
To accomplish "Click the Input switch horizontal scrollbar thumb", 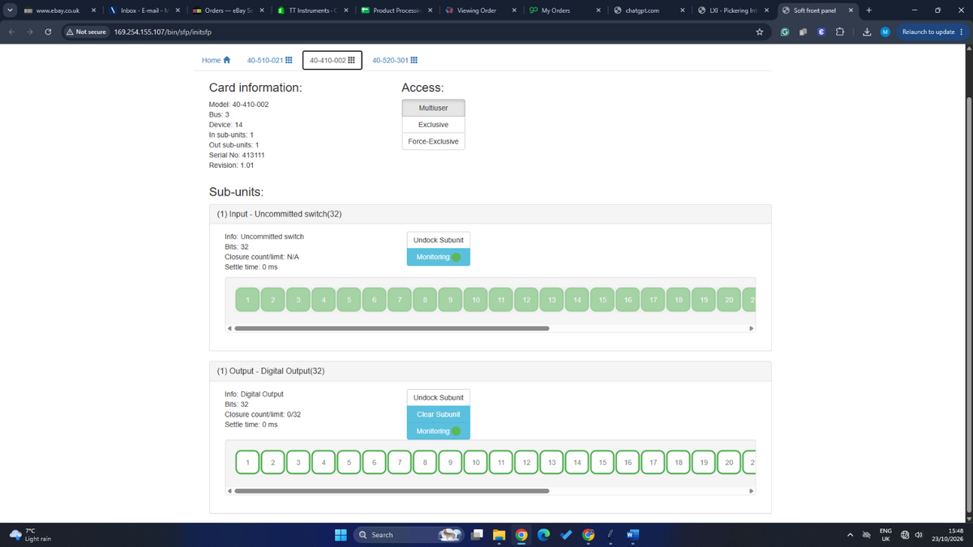I will (392, 328).
